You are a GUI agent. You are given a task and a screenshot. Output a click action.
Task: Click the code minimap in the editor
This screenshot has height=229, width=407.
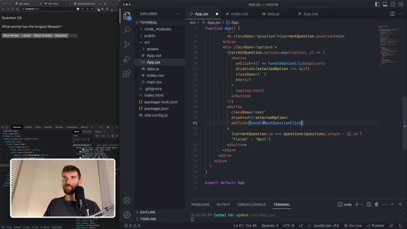click(389, 46)
